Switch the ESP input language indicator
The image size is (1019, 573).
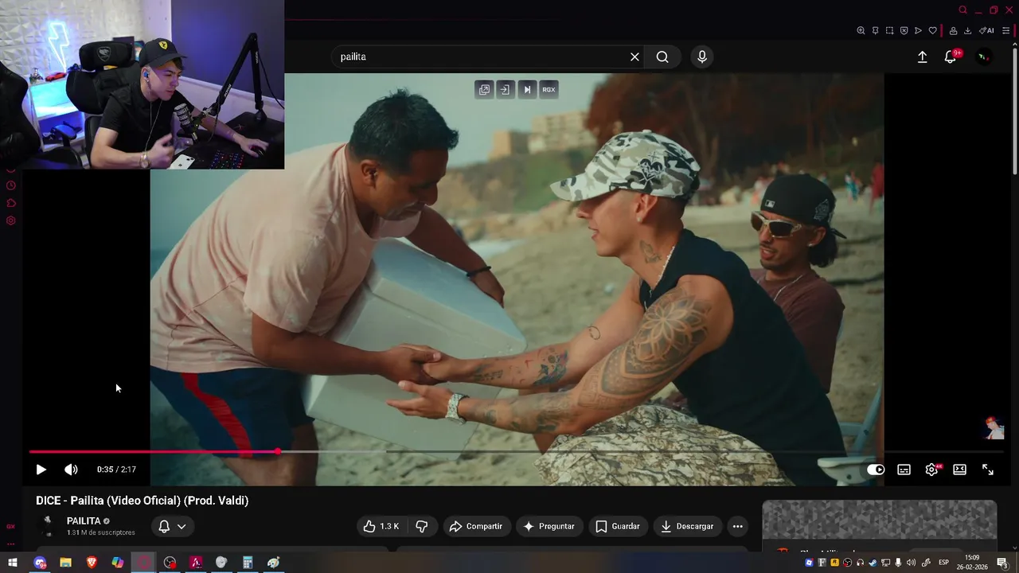(943, 563)
